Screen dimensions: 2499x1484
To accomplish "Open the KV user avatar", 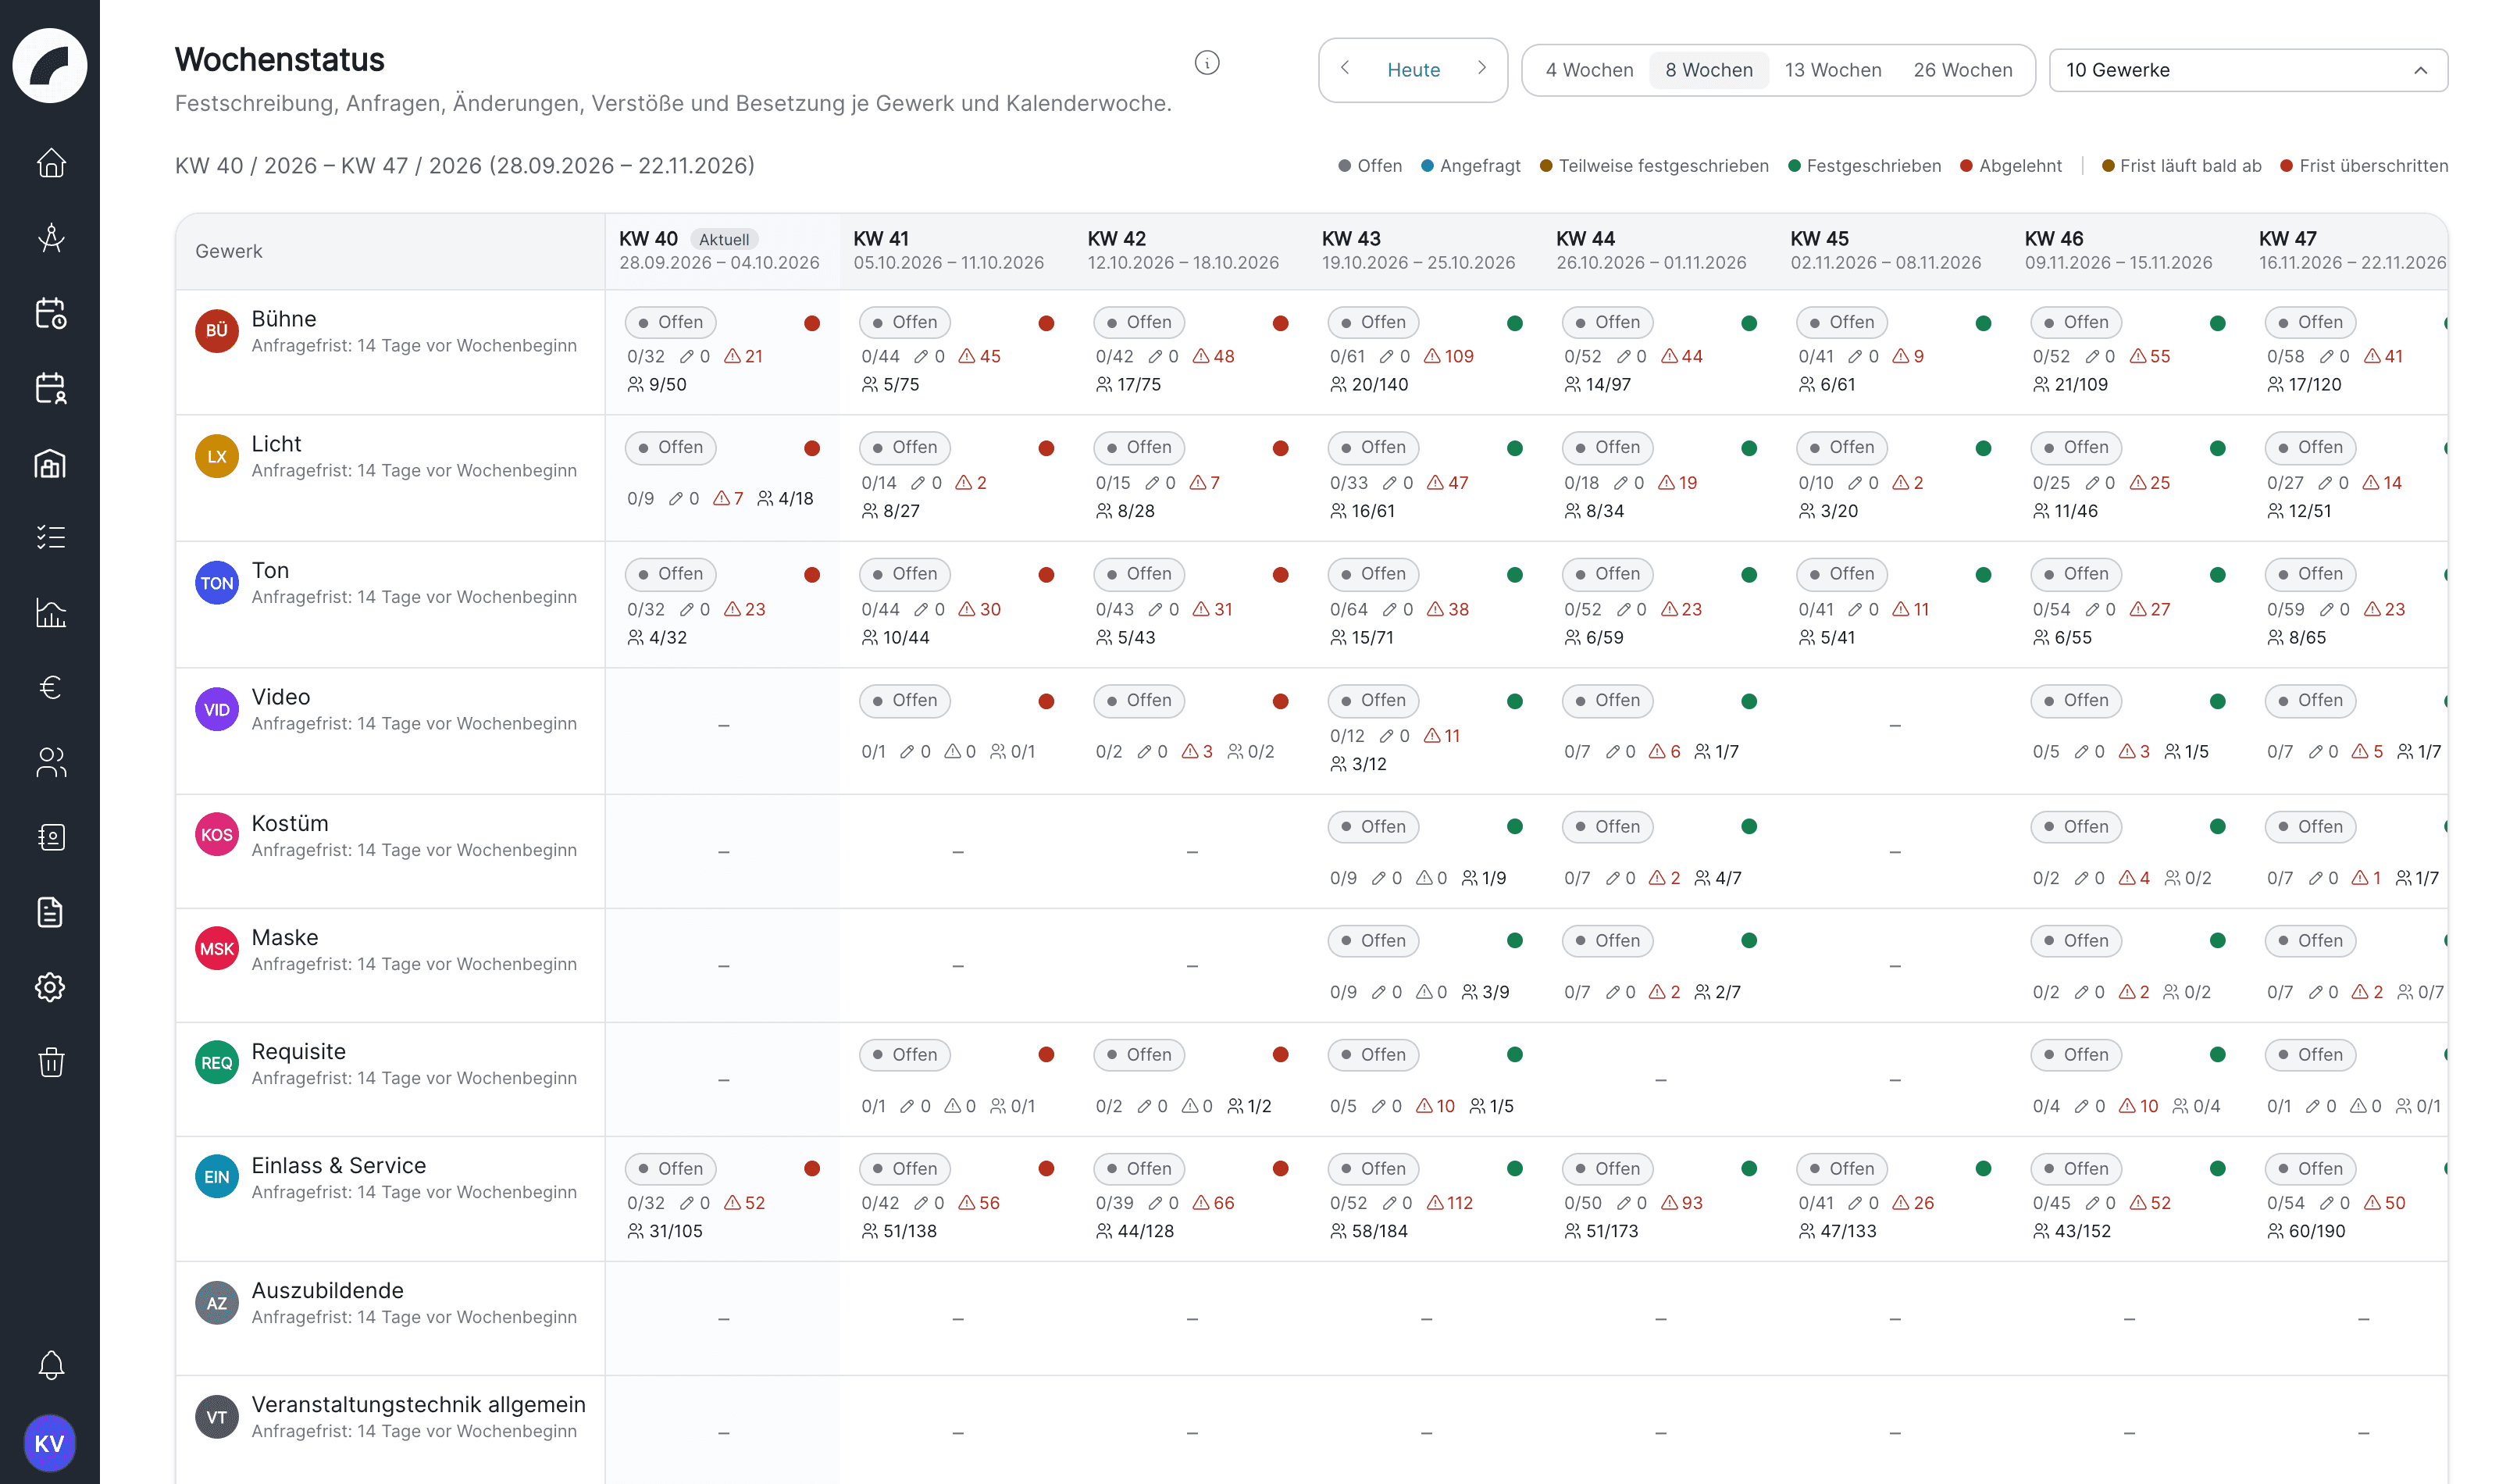I will [x=50, y=1443].
